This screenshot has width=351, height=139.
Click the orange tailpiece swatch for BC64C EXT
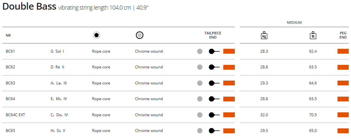(x=229, y=115)
